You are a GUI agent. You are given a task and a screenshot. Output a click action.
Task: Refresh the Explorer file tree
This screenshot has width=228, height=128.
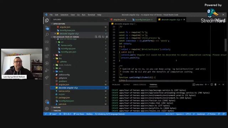[103, 37]
